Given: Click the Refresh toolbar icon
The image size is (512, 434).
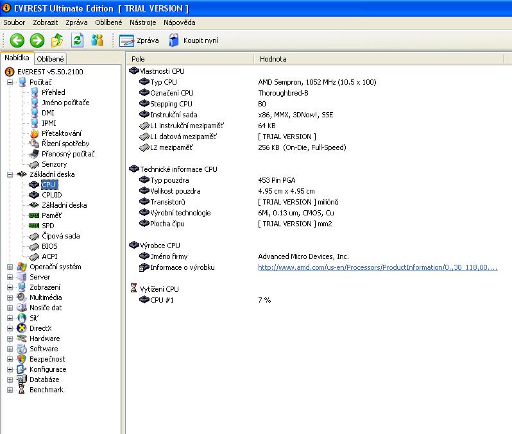Looking at the screenshot, I should click(78, 40).
